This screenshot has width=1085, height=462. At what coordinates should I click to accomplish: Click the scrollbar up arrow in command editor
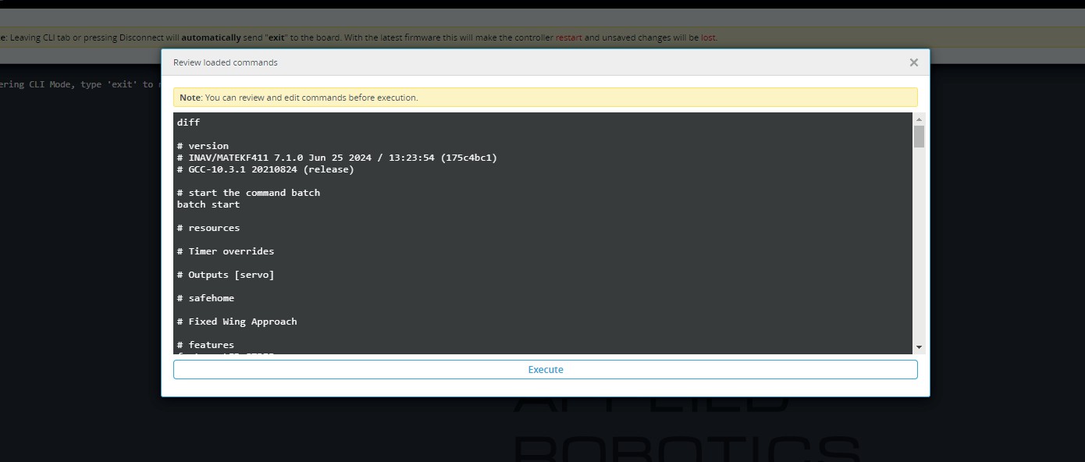click(x=919, y=118)
